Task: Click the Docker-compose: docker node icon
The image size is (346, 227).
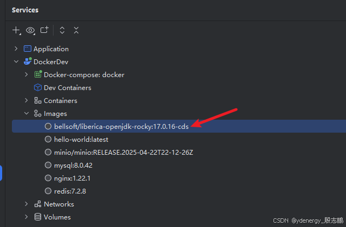Action: [x=38, y=74]
